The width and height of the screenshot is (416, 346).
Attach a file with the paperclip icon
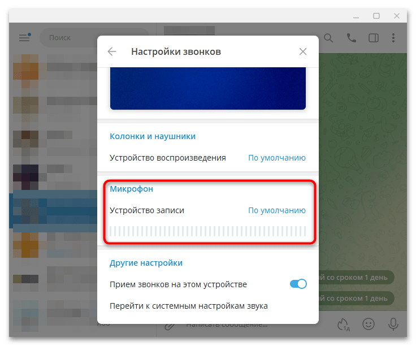[x=169, y=326]
